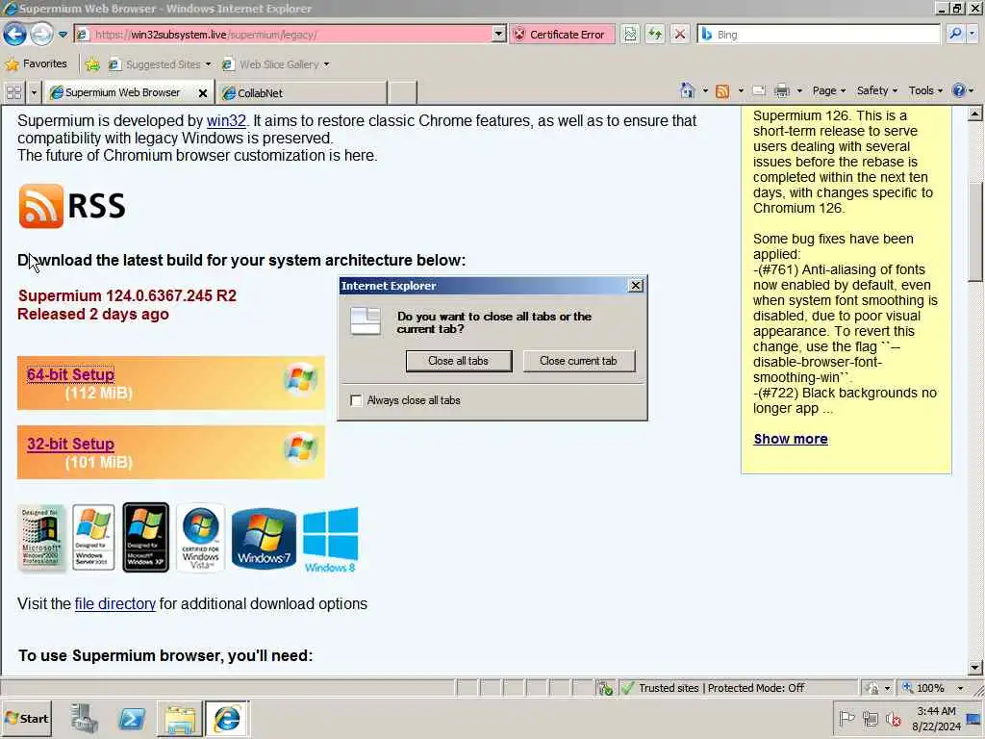Screen dimensions: 985x739
Task: Open the search provider dropdown arrow
Action: [x=973, y=34]
